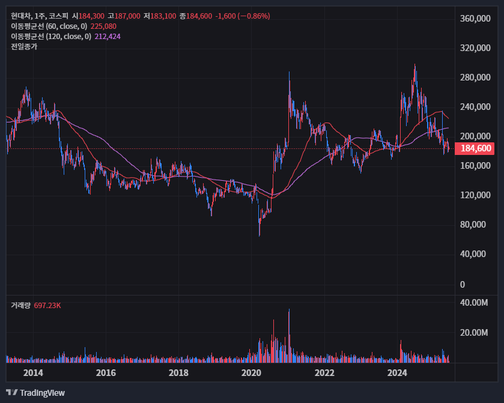Click the 40.00M volume axis label
The height and width of the screenshot is (403, 504).
(x=474, y=303)
